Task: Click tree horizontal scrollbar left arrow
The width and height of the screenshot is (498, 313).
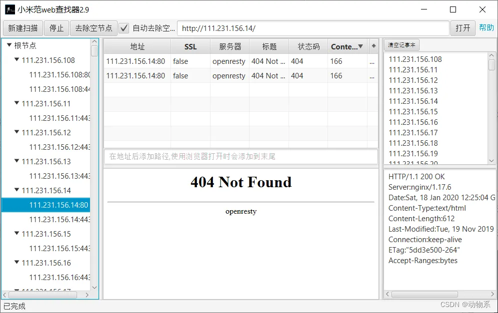Action: 4,295
